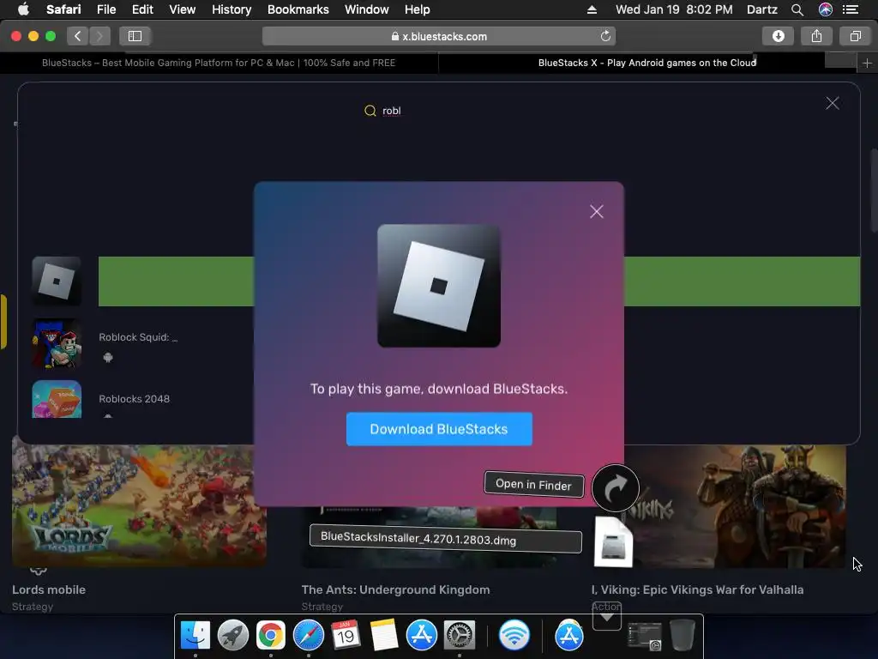Click the Roblock Squid game thumbnail

(x=57, y=343)
